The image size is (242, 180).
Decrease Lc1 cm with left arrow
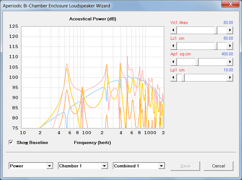pos(174,46)
